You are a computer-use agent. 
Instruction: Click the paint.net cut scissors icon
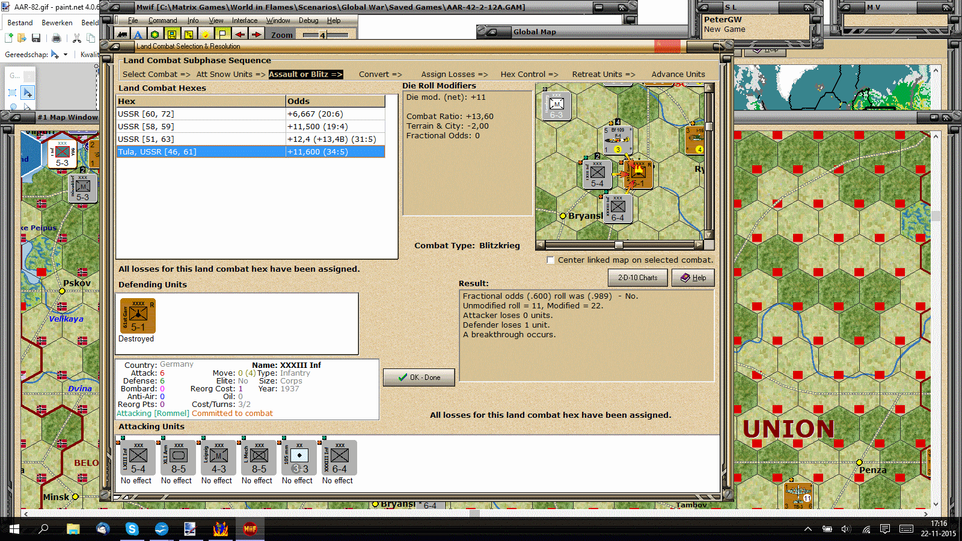point(77,38)
